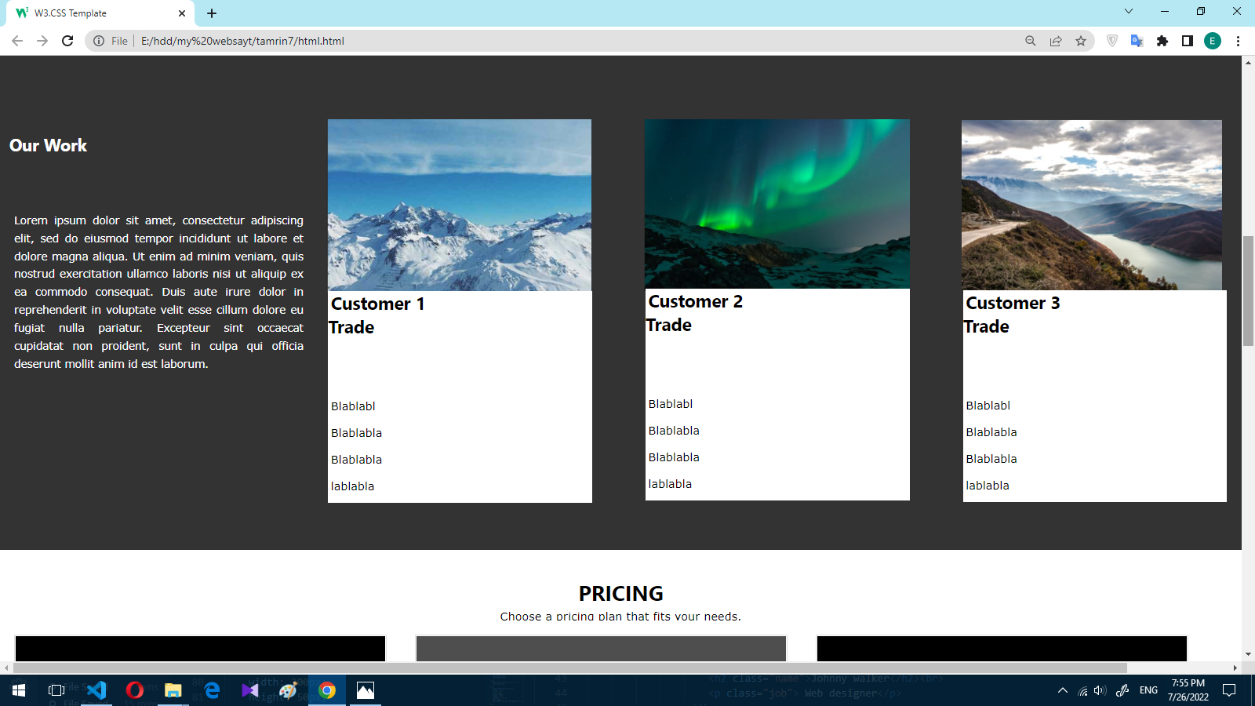Open File Explorer from taskbar
This screenshot has width=1255, height=706.
pos(173,690)
